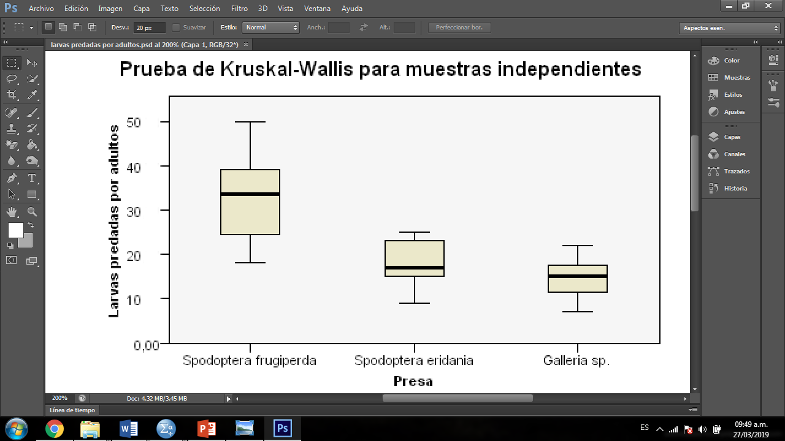Enable the Suavizar checkbox

pos(177,28)
